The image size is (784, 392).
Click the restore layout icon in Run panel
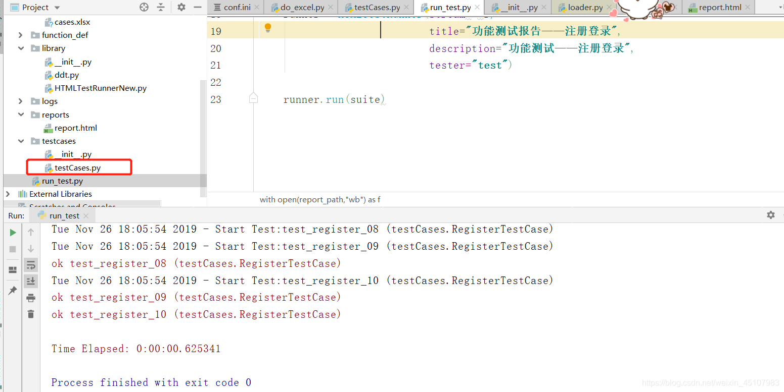(13, 270)
